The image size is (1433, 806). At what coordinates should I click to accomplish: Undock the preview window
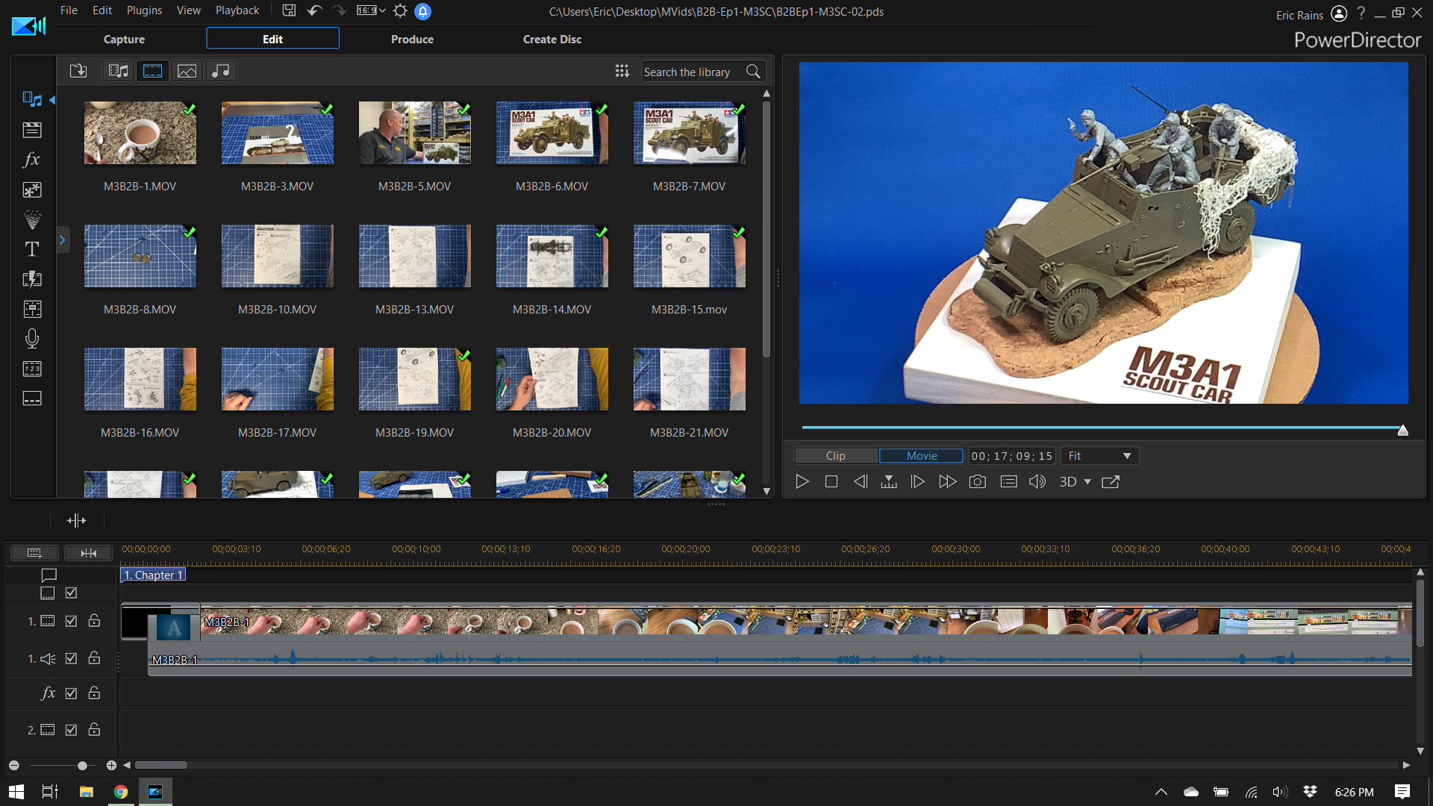(x=1111, y=482)
